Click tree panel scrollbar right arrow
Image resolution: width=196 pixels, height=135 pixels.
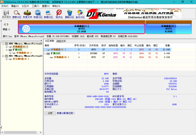(x=40, y=132)
